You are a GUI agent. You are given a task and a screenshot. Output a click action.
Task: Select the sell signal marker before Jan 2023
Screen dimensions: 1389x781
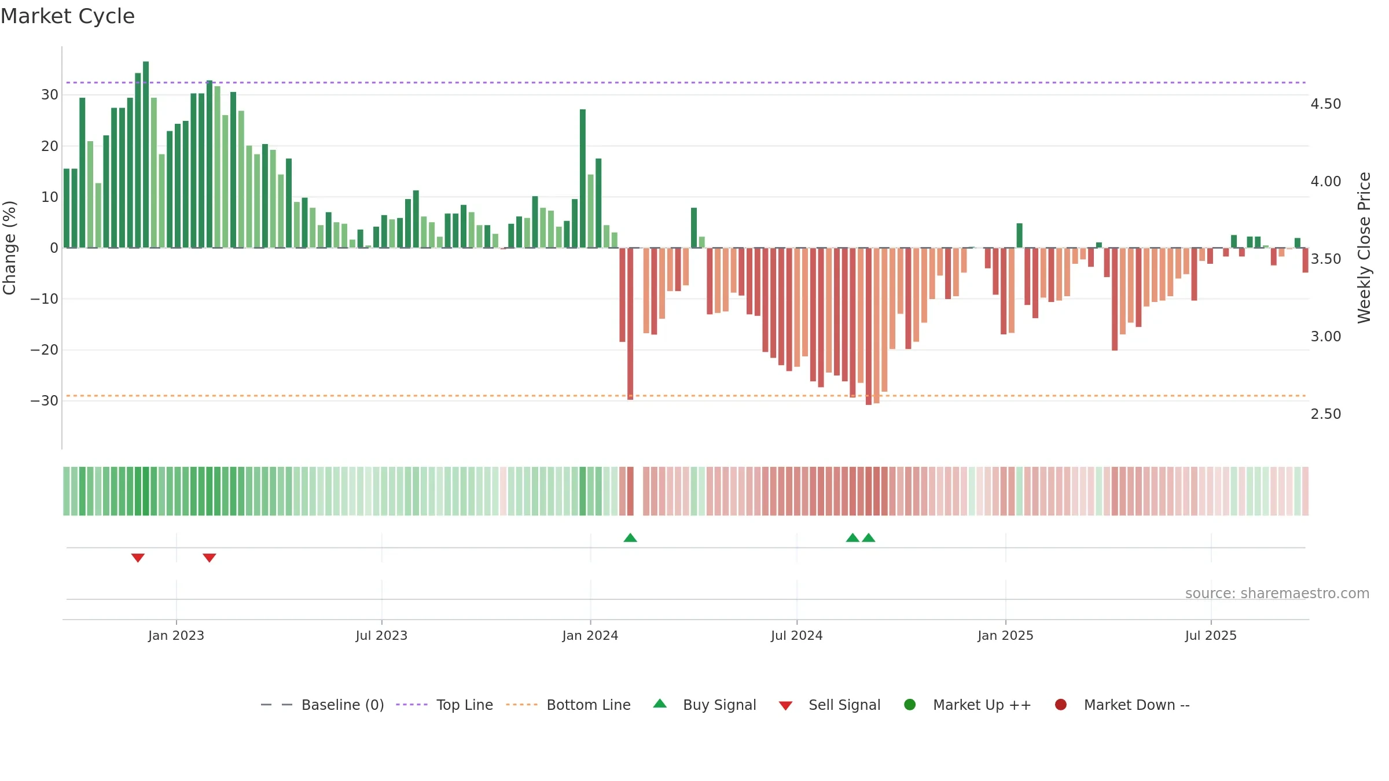[138, 558]
